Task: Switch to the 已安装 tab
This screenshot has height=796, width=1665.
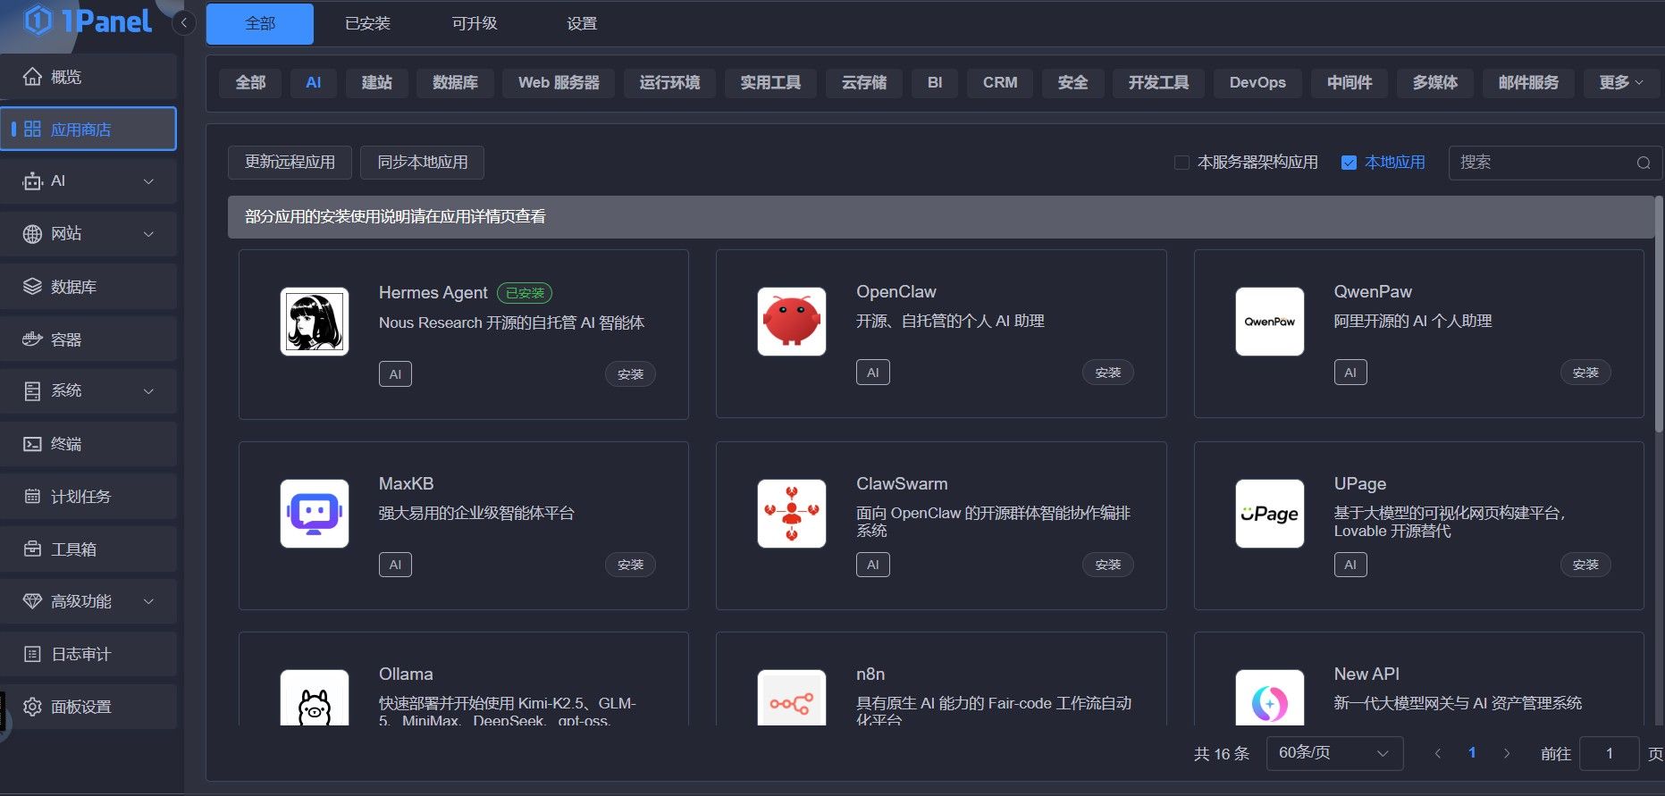Action: pyautogui.click(x=367, y=24)
